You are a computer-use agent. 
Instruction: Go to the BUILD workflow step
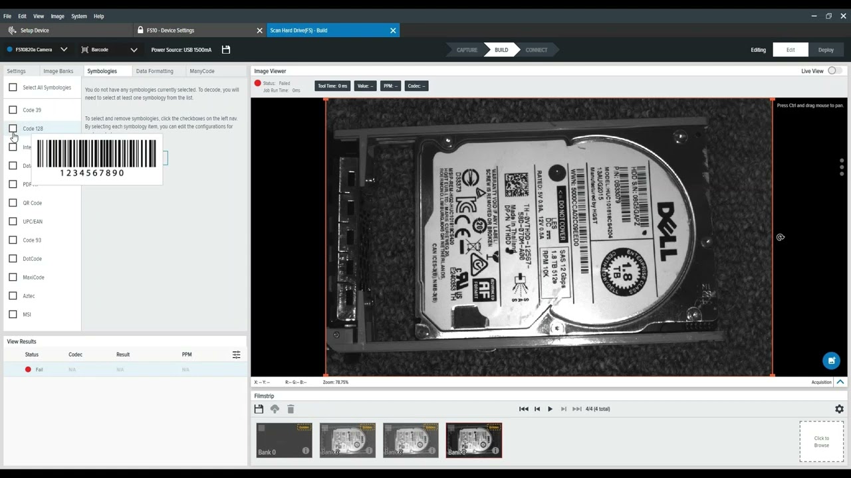501,50
